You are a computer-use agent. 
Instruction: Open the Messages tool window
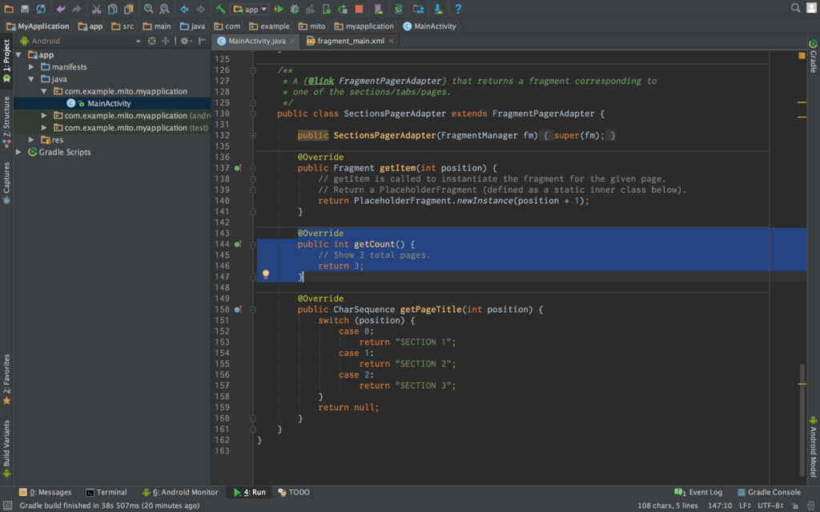46,492
